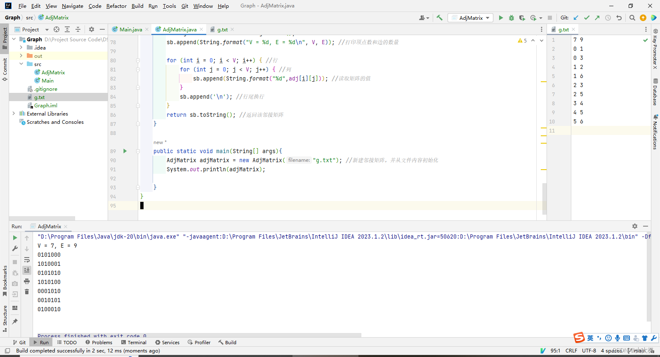The height and width of the screenshot is (357, 660).
Task: Collapse the src folder
Action: [x=21, y=64]
